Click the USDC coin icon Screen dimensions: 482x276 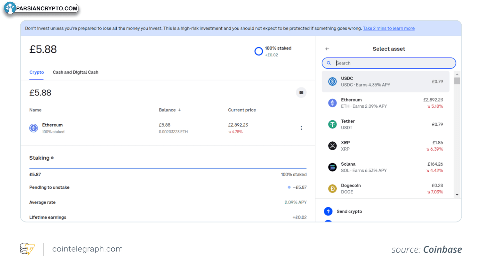332,81
